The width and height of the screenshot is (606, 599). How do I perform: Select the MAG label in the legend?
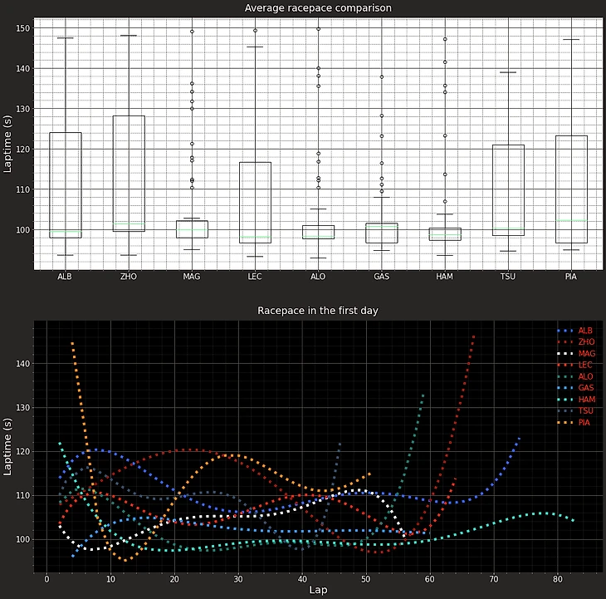(586, 354)
